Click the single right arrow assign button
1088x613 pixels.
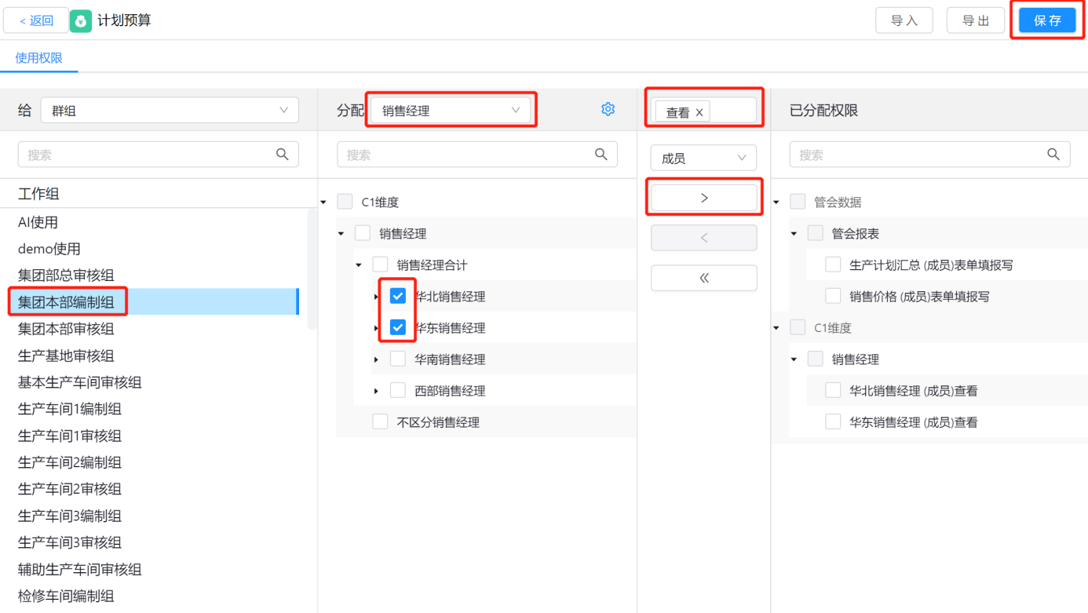pyautogui.click(x=703, y=198)
